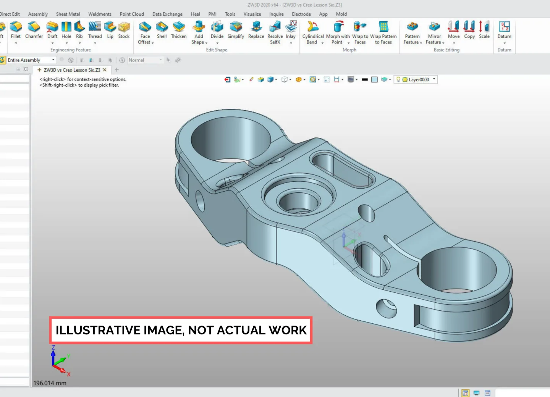The height and width of the screenshot is (397, 550).
Task: Select Wrap Pattern to Faces tool
Action: tap(383, 32)
